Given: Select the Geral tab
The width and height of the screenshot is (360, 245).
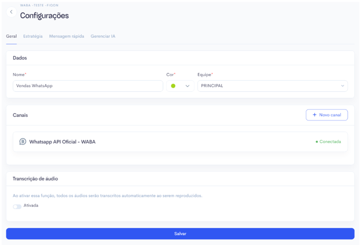Looking at the screenshot, I should tap(11, 37).
